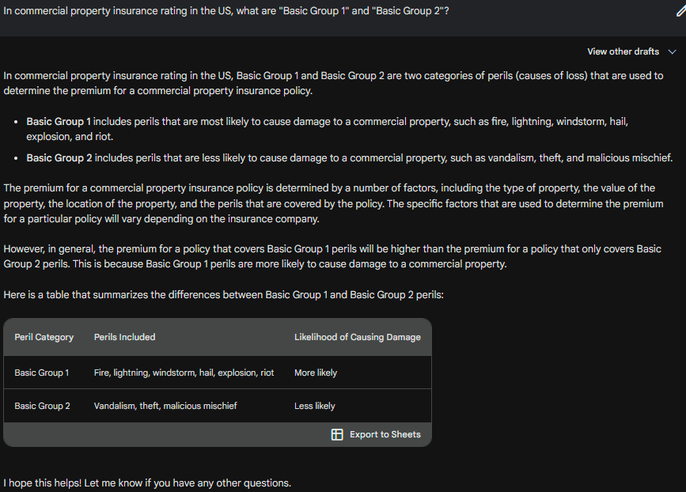This screenshot has height=492, width=686.
Task: Click the Here is a table sentence
Action: [x=223, y=295]
